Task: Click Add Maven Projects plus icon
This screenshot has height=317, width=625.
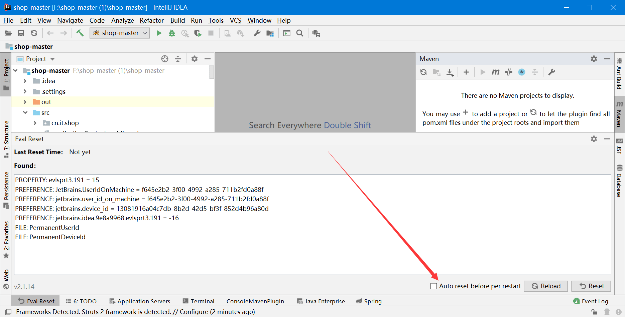Action: (x=466, y=72)
